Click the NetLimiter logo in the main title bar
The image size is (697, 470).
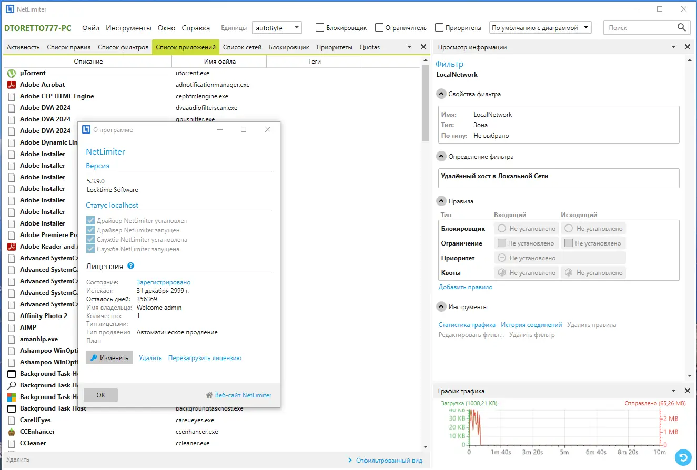click(x=10, y=9)
